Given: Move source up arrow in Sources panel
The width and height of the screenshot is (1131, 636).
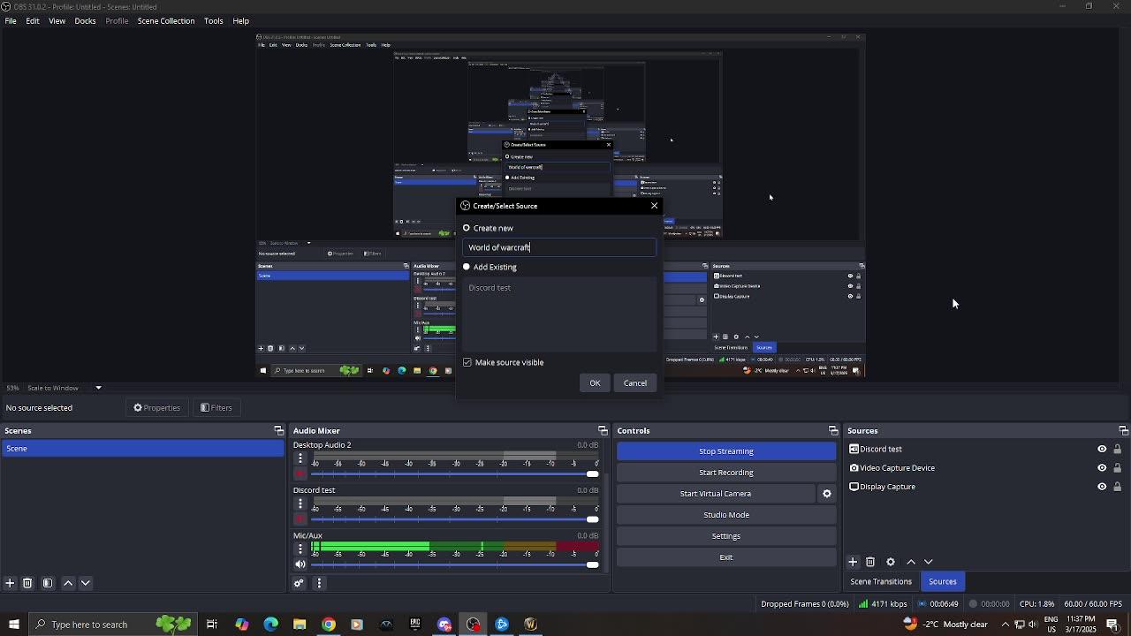Looking at the screenshot, I should pyautogui.click(x=911, y=562).
